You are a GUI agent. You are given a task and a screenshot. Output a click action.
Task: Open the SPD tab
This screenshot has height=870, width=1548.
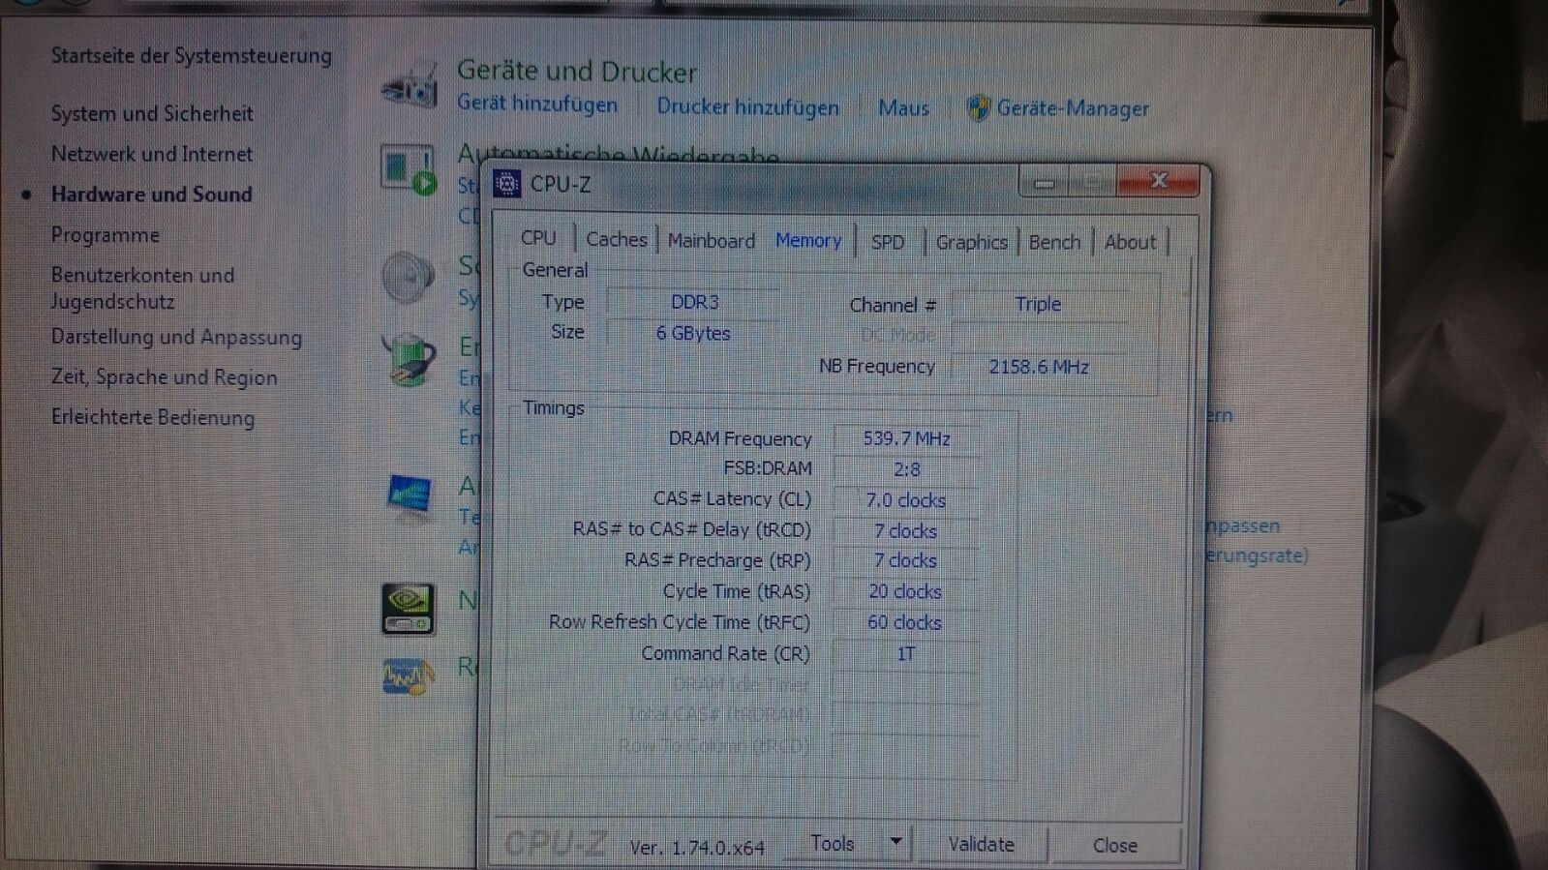coord(888,242)
